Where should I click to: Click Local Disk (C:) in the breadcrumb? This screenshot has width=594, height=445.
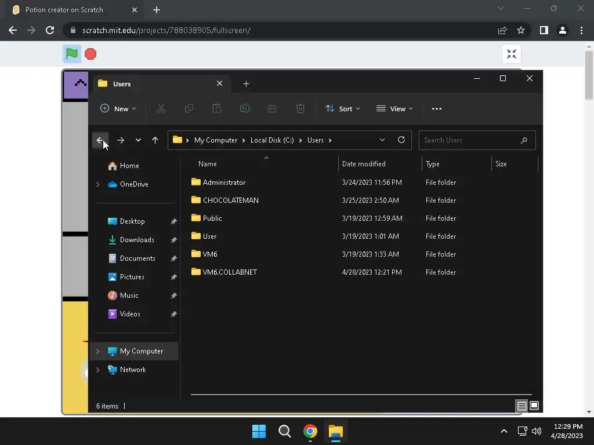(272, 140)
